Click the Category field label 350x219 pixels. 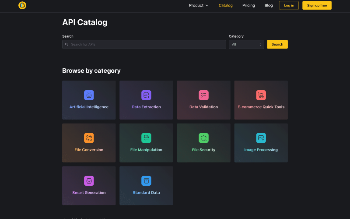(x=236, y=36)
